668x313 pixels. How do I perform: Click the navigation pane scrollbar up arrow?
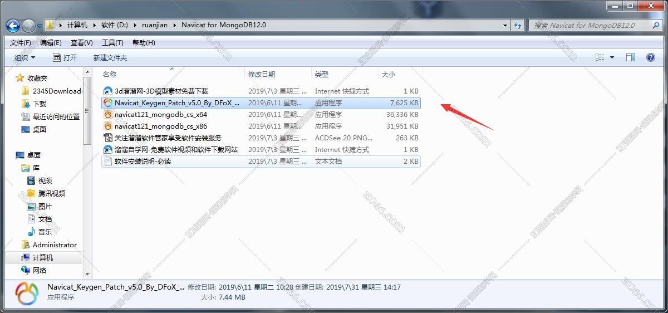pyautogui.click(x=87, y=72)
